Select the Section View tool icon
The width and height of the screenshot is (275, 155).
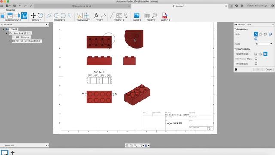click(x=17, y=15)
